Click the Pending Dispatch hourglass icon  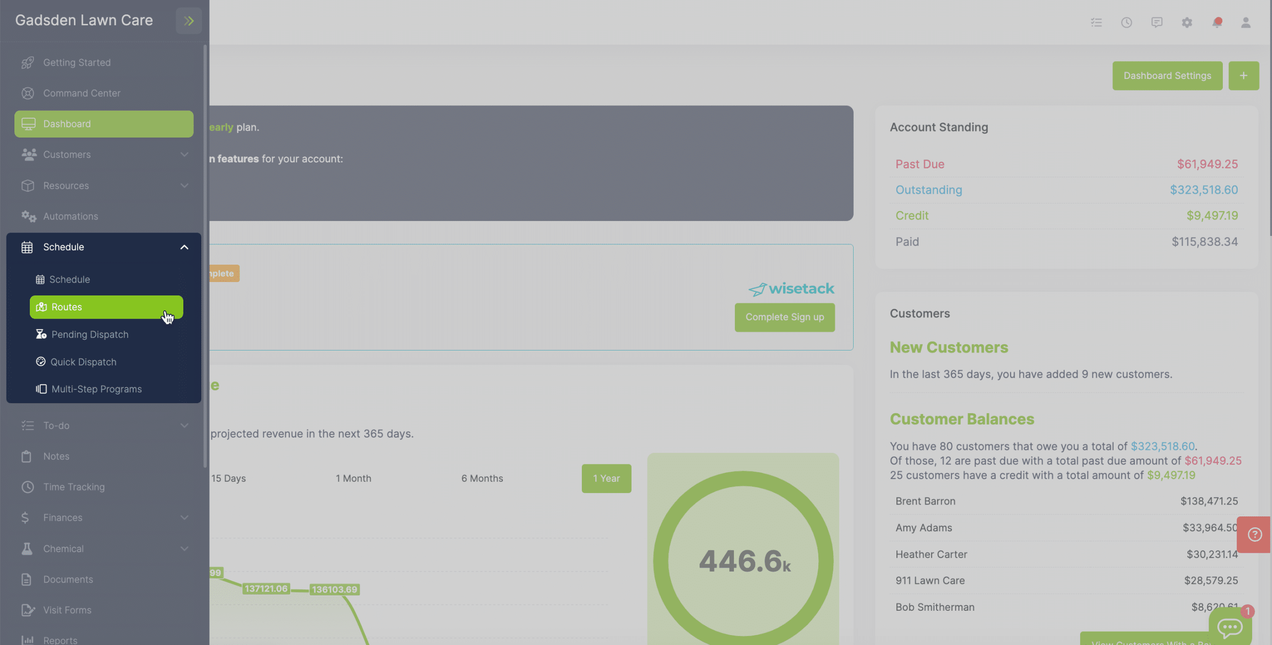point(41,334)
